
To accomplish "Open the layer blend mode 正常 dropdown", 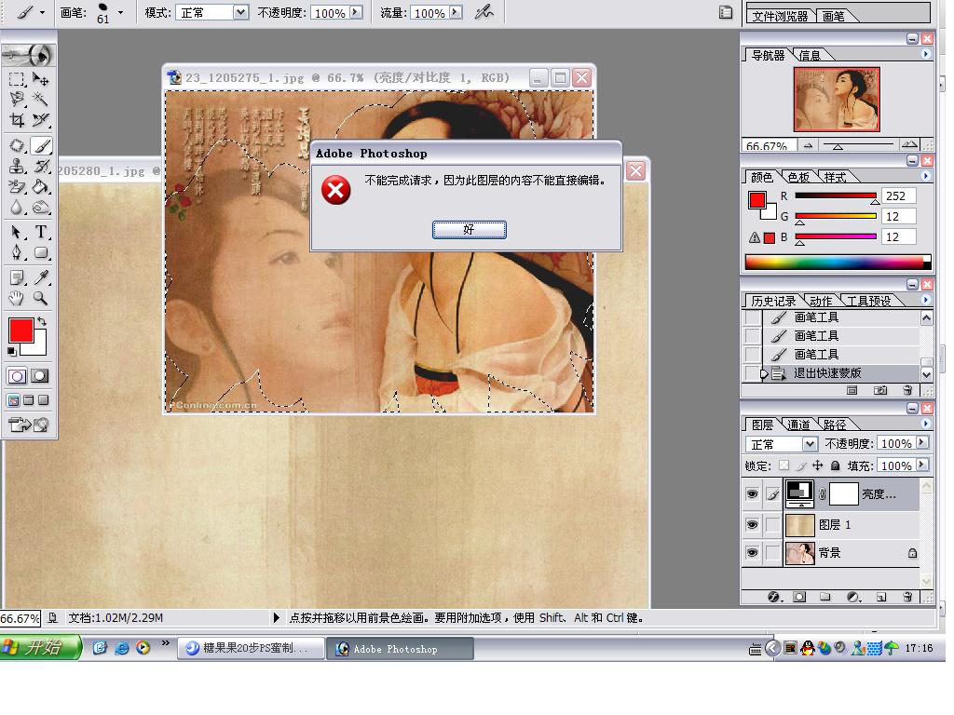I will click(810, 444).
